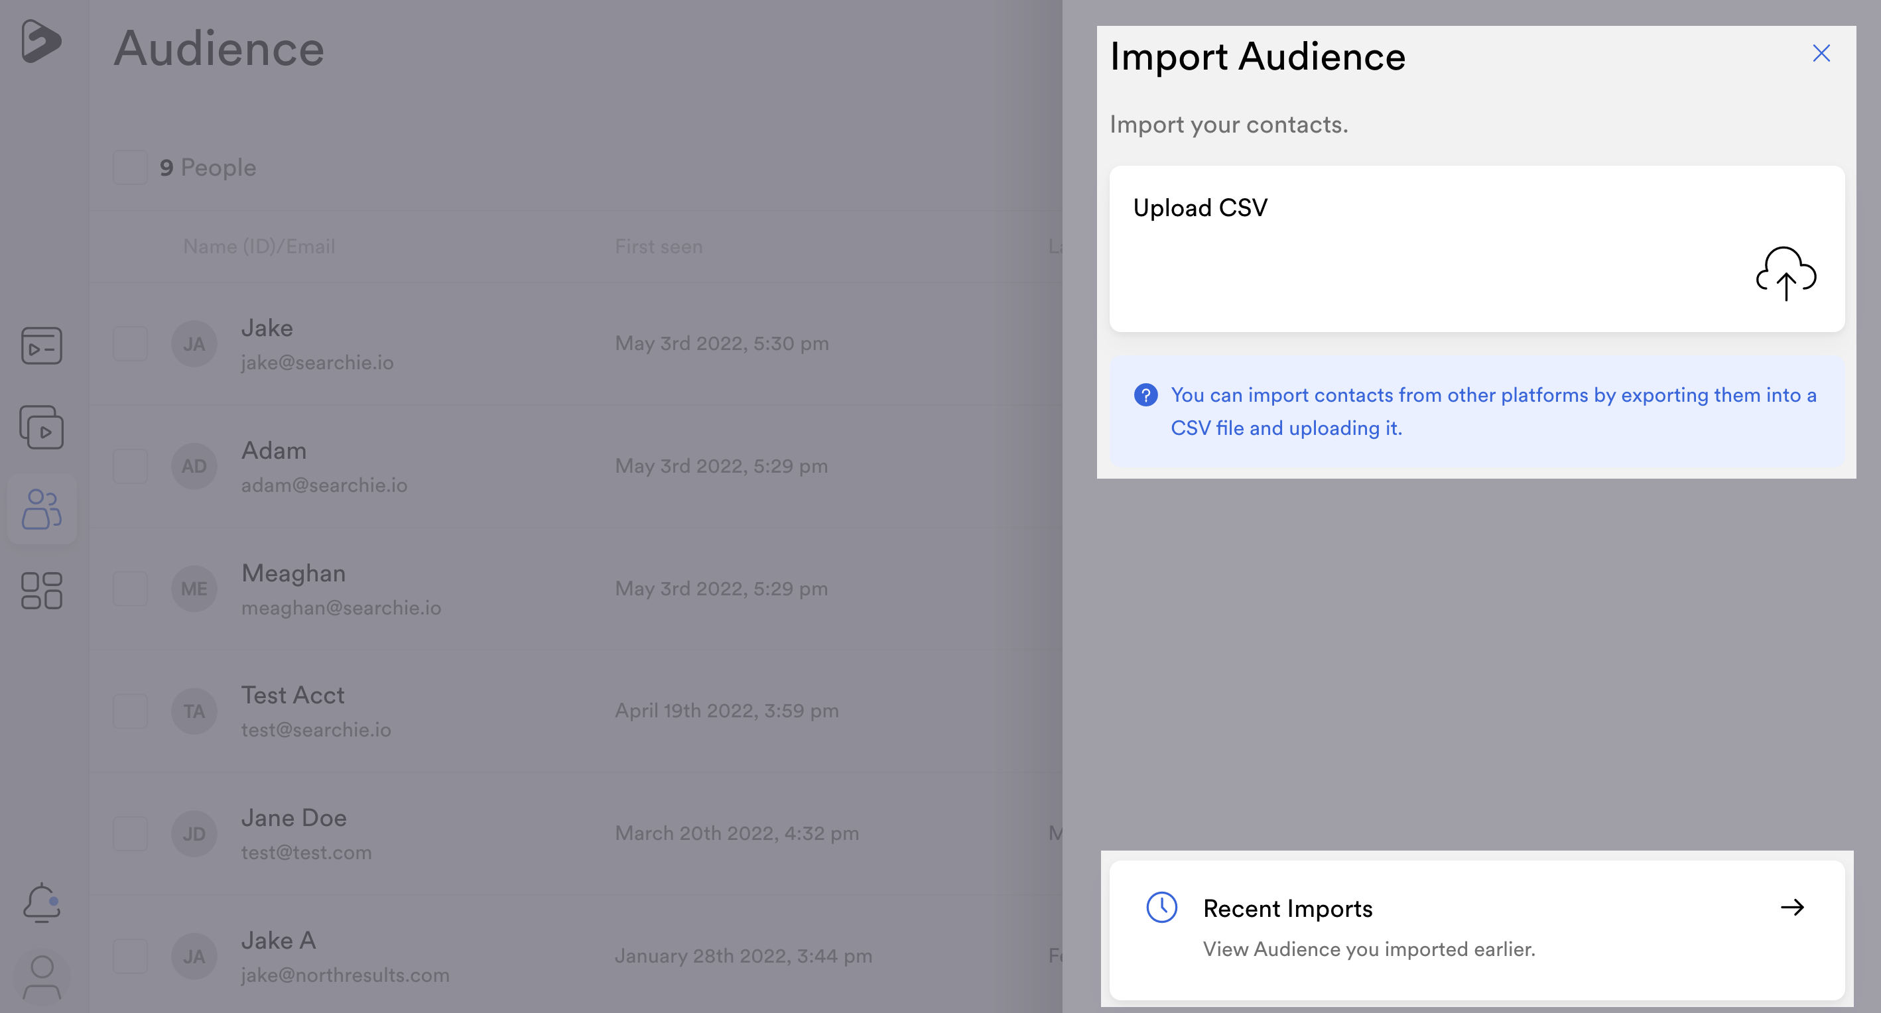The width and height of the screenshot is (1881, 1013).
Task: Click the ME avatar for Meaghan
Action: (x=194, y=589)
